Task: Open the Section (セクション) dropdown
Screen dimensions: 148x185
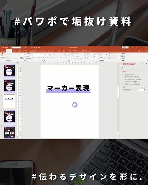Action: (28, 58)
